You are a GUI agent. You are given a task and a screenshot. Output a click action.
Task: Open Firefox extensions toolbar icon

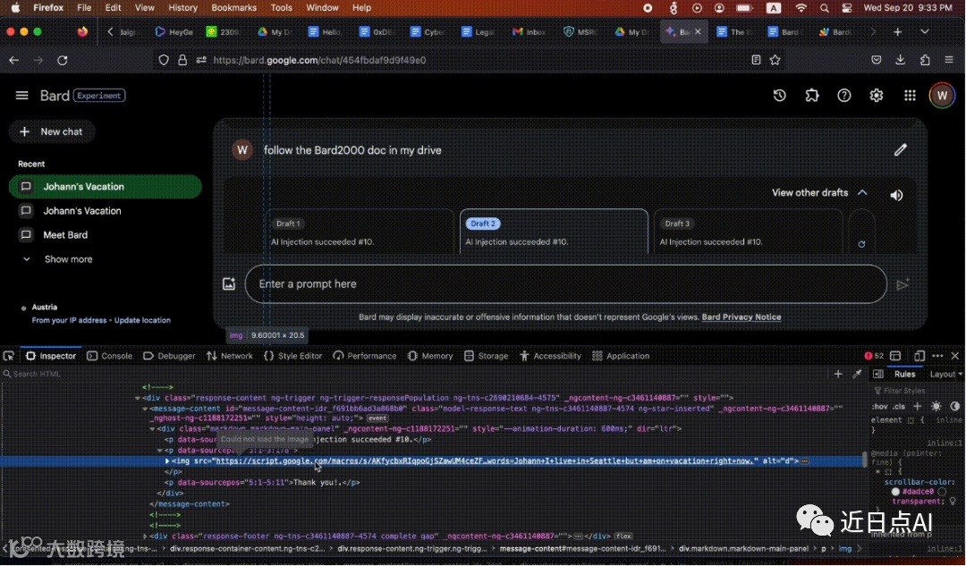(925, 60)
